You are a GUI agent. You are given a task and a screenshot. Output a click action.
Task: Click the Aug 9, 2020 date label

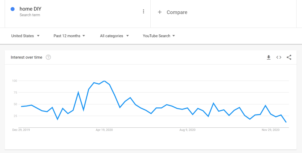[187, 130]
